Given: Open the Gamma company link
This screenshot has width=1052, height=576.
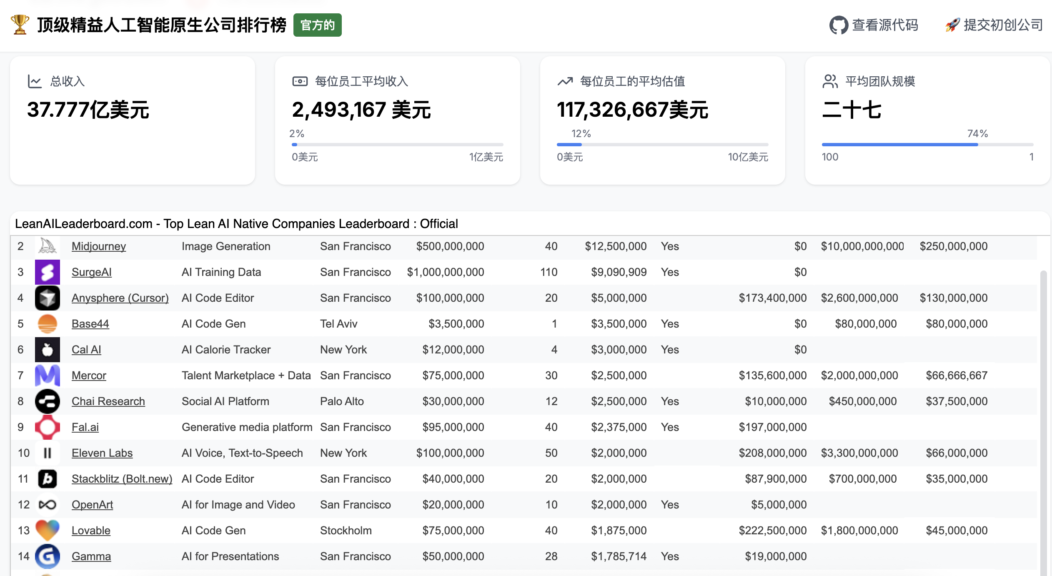Looking at the screenshot, I should [x=91, y=556].
